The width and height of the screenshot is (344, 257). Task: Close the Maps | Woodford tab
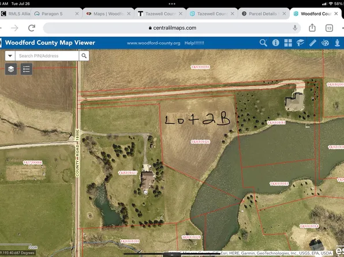click(129, 14)
